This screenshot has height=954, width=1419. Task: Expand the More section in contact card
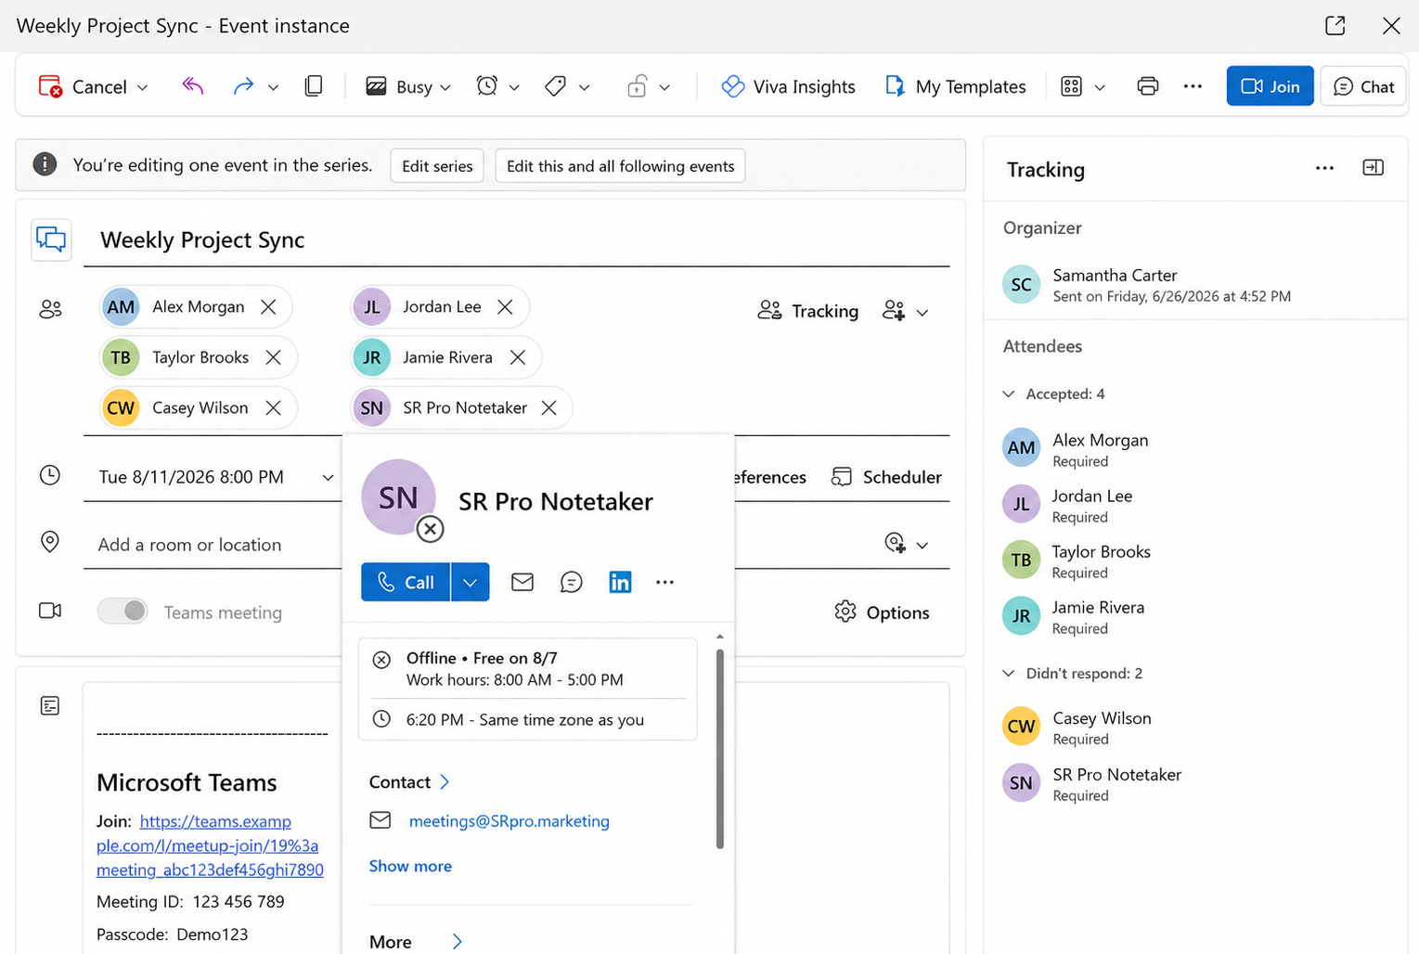point(457,942)
